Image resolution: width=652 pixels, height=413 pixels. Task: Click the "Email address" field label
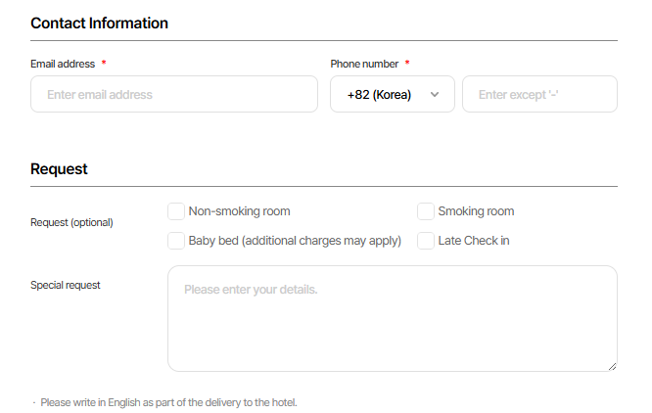pos(63,65)
